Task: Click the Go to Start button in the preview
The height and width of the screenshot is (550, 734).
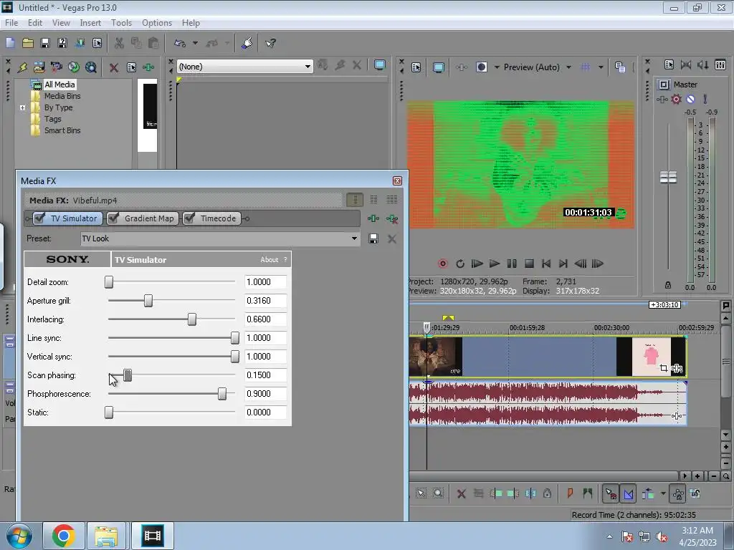Action: click(x=545, y=264)
